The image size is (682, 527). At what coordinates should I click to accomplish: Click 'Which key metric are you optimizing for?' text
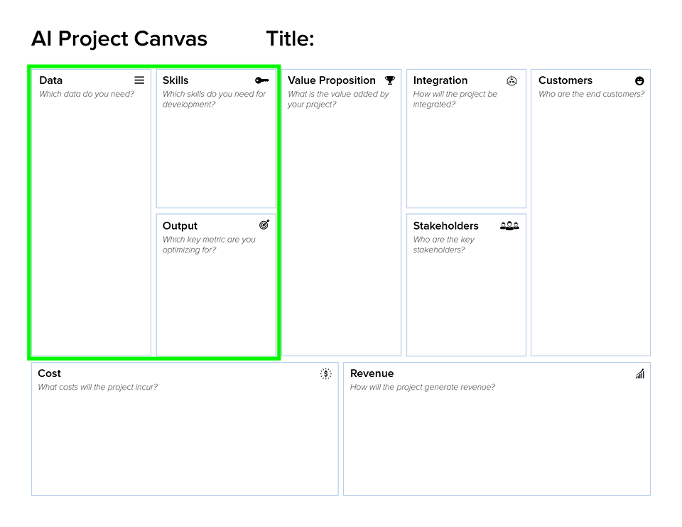pos(208,245)
